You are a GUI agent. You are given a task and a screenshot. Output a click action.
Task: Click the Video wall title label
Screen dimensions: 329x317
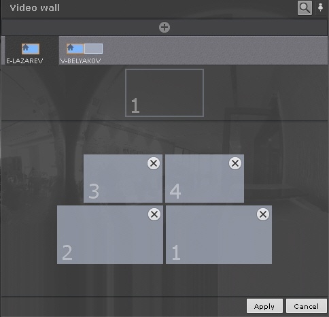(35, 8)
